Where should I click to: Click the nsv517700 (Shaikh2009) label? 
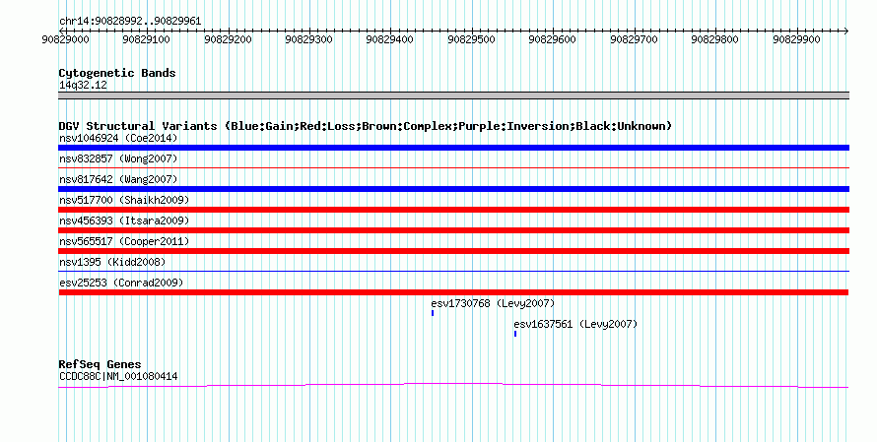[x=124, y=200]
